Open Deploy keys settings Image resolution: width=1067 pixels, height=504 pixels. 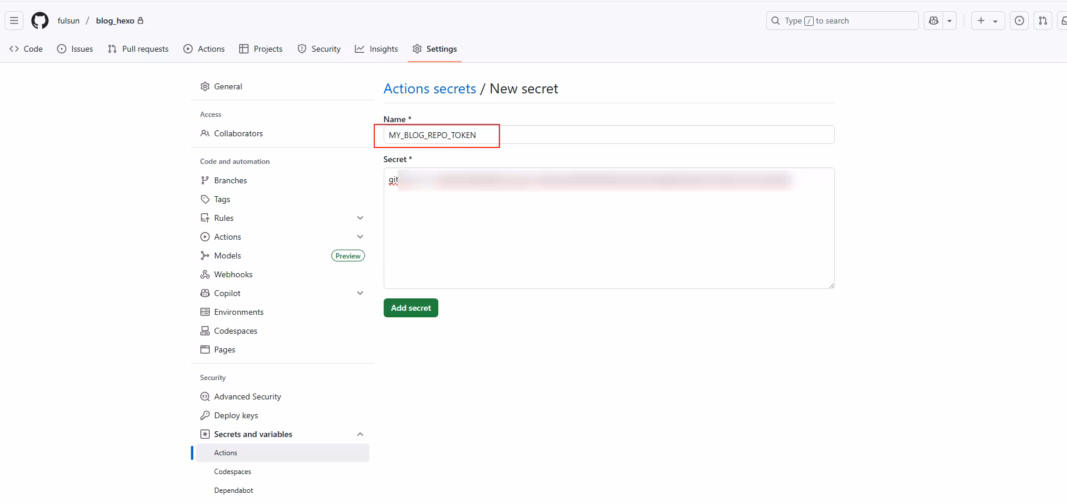236,415
